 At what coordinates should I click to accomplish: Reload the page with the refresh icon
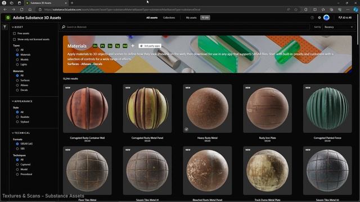(21, 10)
